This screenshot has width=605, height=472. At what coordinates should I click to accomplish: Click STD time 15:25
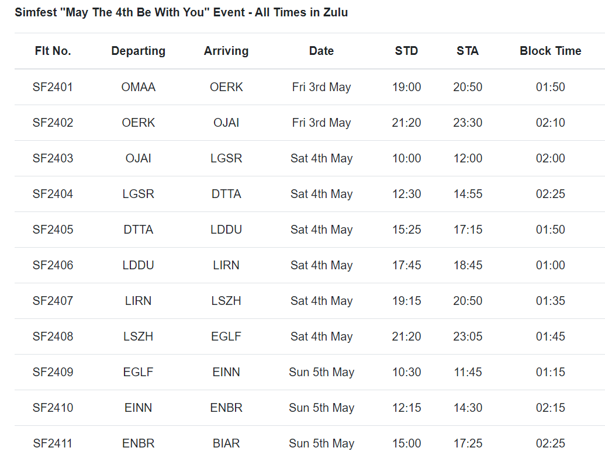click(406, 230)
